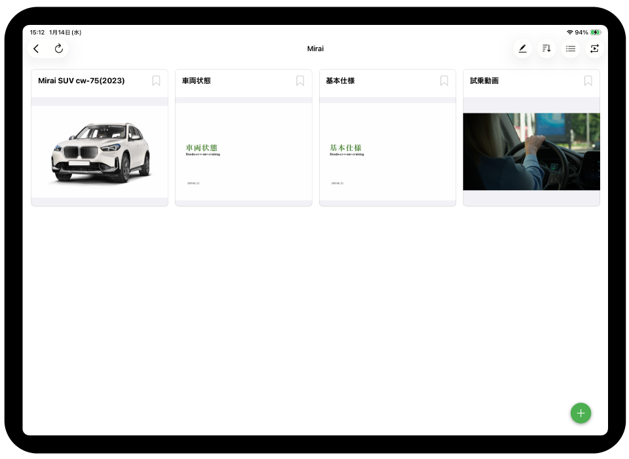
Task: Bookmark the Mirai SUV cw-75(2023) card
Action: (x=156, y=81)
